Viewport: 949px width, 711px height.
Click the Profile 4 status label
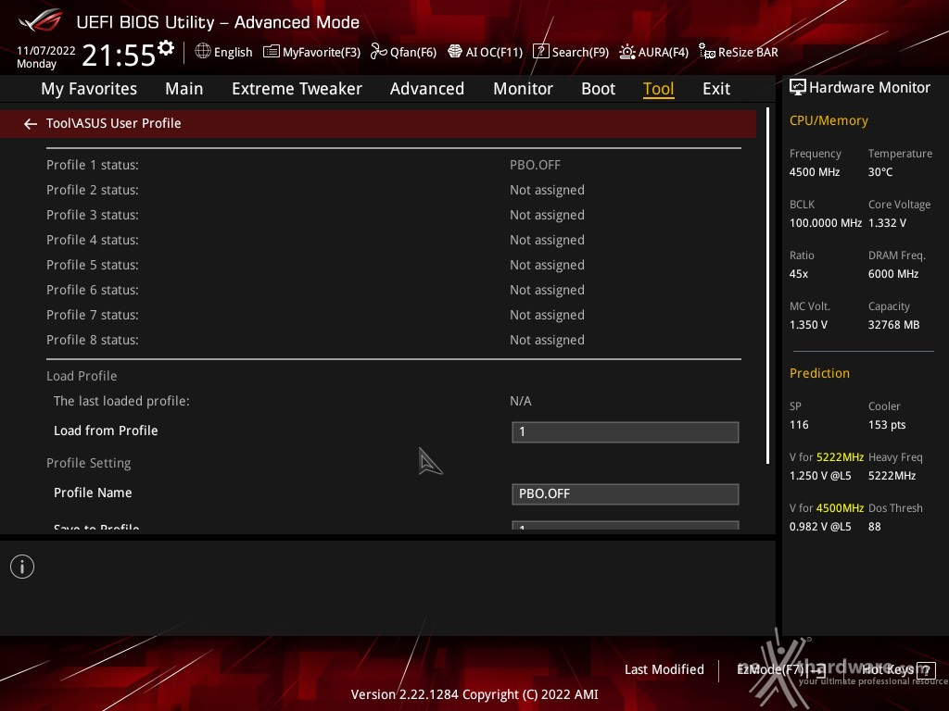93,240
